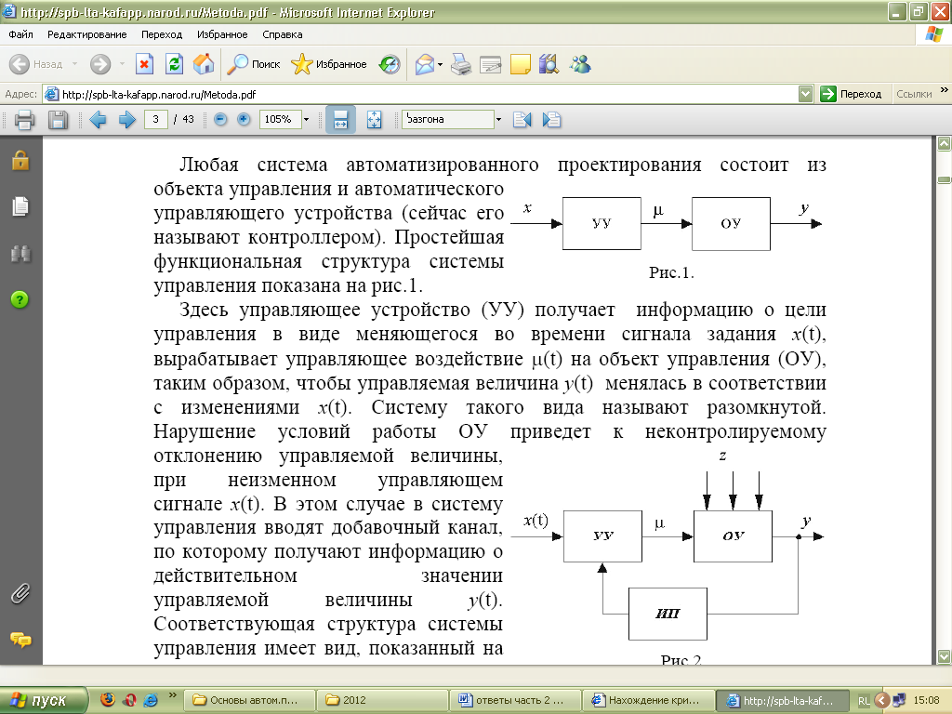The height and width of the screenshot is (714, 952).
Task: Open the Pages thumbnails panel icon
Action: point(20,206)
